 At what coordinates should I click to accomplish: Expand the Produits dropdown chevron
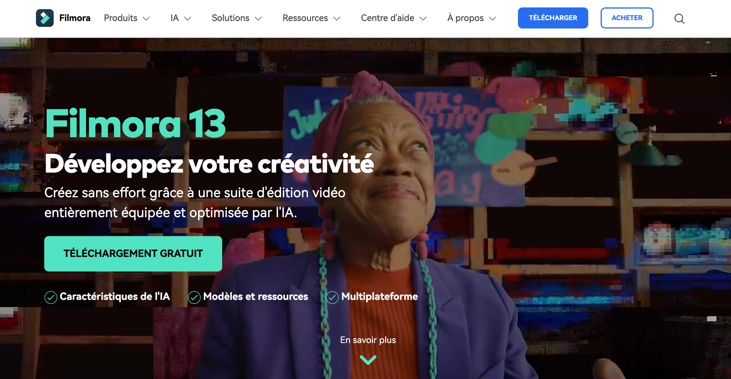[146, 19]
